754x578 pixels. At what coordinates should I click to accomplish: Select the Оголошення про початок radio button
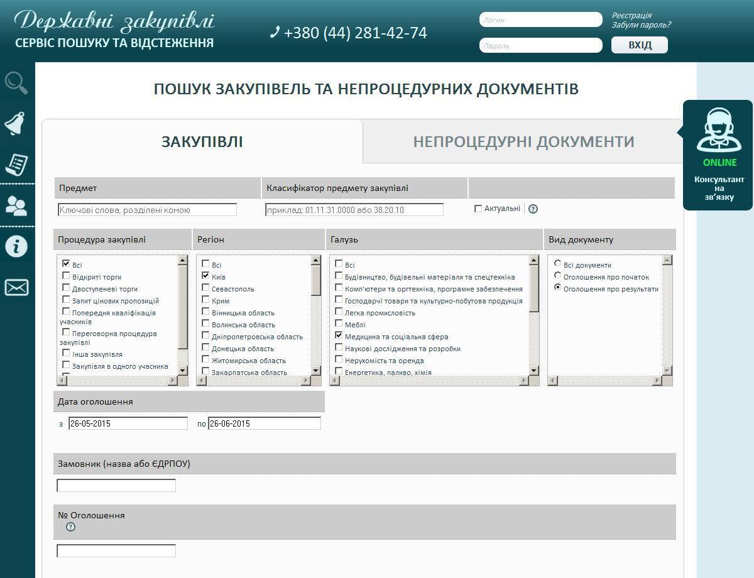pyautogui.click(x=557, y=276)
